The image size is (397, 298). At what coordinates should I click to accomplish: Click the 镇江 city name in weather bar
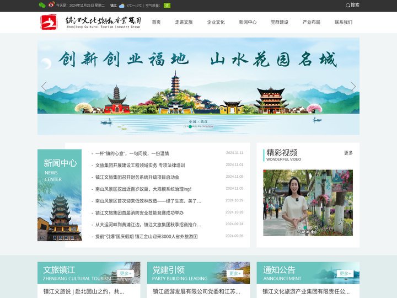pos(114,6)
